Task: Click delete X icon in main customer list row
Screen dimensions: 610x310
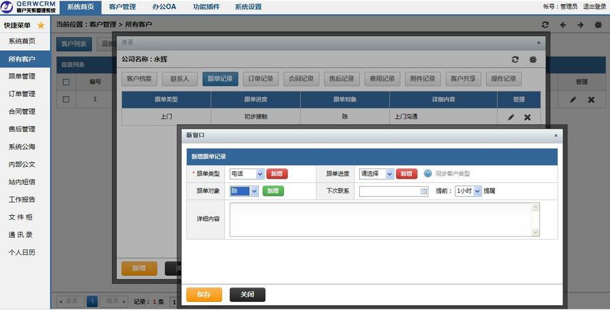Action: tap(591, 99)
